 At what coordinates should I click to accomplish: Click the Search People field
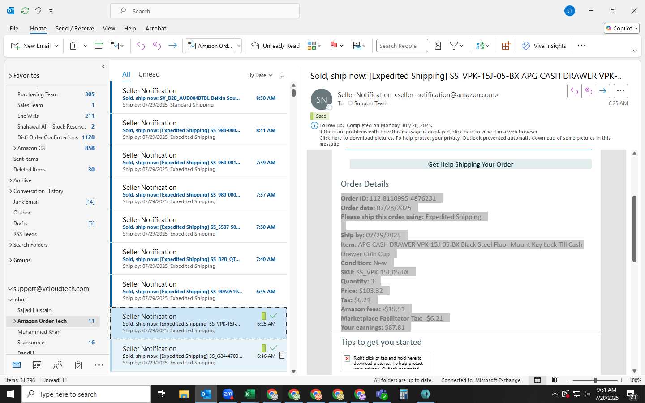coord(402,46)
